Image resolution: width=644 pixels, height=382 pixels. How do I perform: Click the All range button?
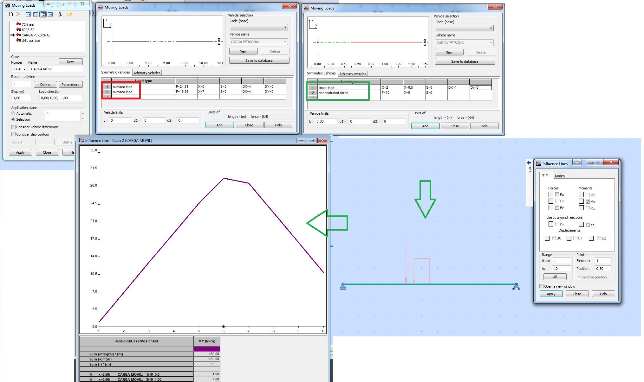(555, 277)
